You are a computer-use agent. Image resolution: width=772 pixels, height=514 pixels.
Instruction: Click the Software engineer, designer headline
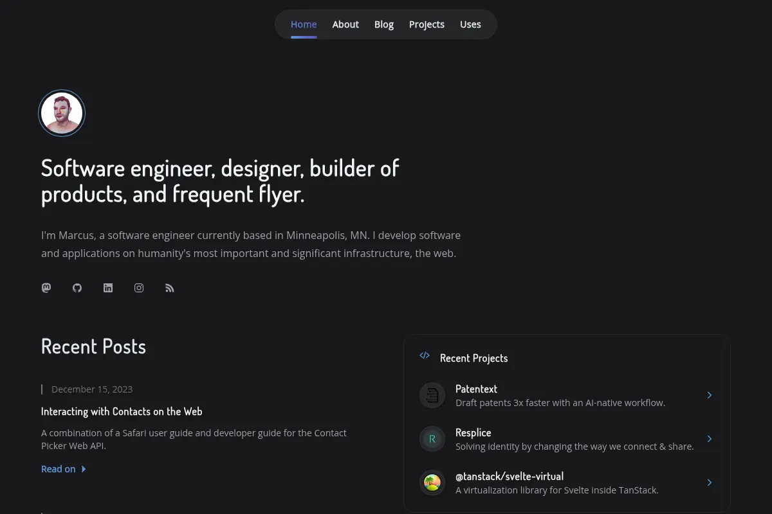[220, 181]
